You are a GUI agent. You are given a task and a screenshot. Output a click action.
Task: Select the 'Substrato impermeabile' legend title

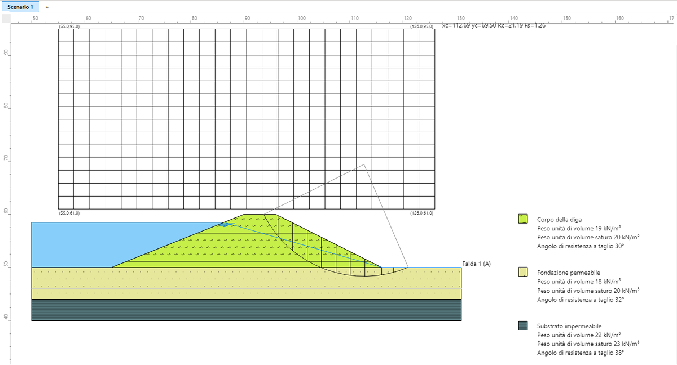[569, 326]
